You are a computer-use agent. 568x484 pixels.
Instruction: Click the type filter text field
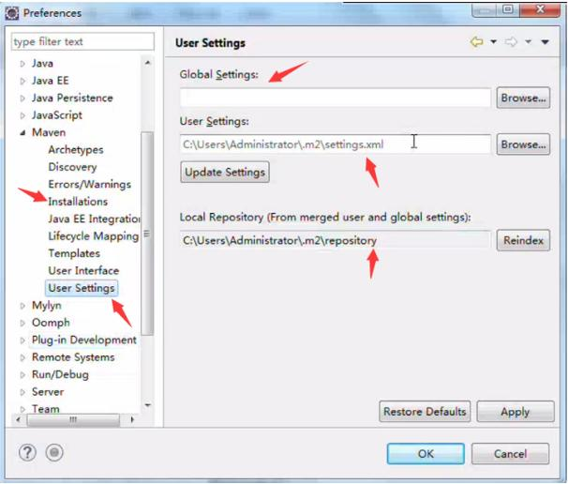82,41
